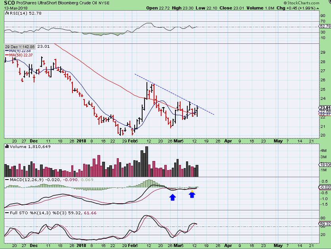Click the 26 price level on the right axis

[x=323, y=80]
